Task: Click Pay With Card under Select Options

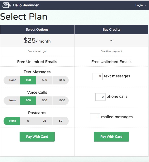Action: coord(37,137)
